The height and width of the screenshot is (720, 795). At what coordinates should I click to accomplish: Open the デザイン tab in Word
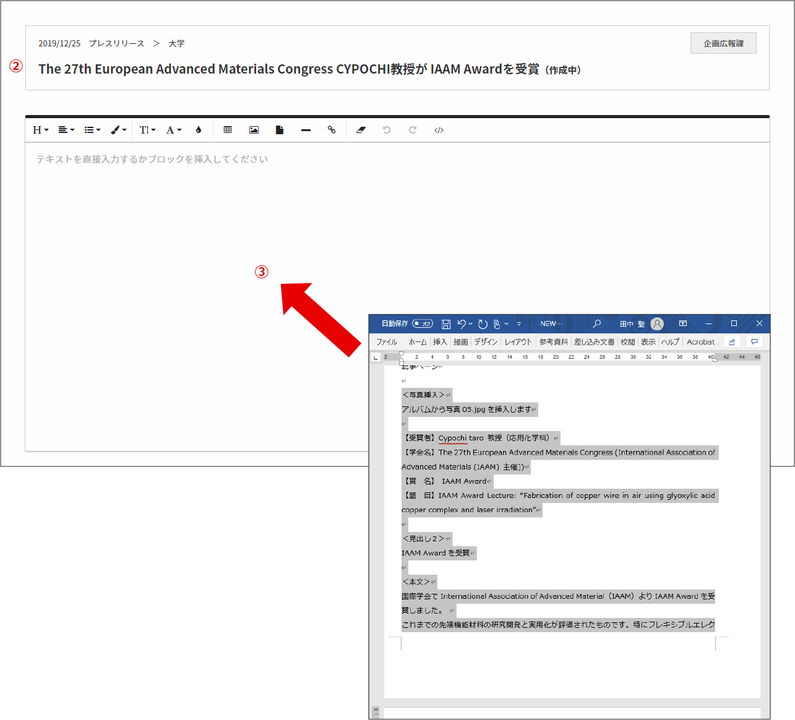click(486, 341)
